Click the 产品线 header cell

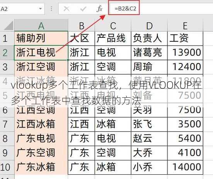[x=113, y=38]
